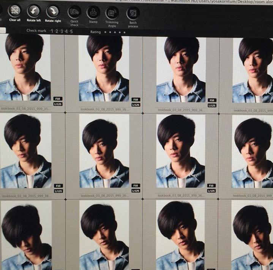The image size is (273, 270).
Task: Rotate the selected image left
Action: pos(33,11)
